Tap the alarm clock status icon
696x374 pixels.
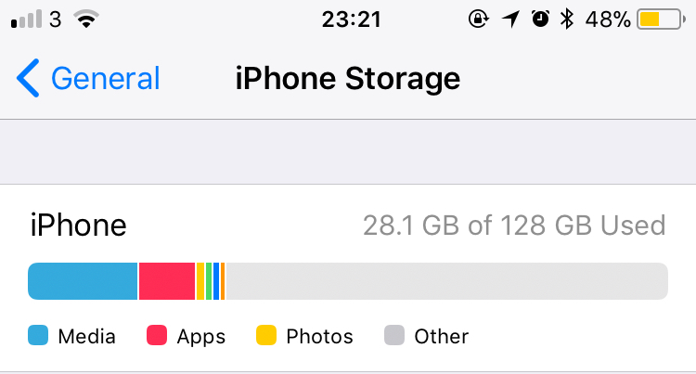[540, 19]
